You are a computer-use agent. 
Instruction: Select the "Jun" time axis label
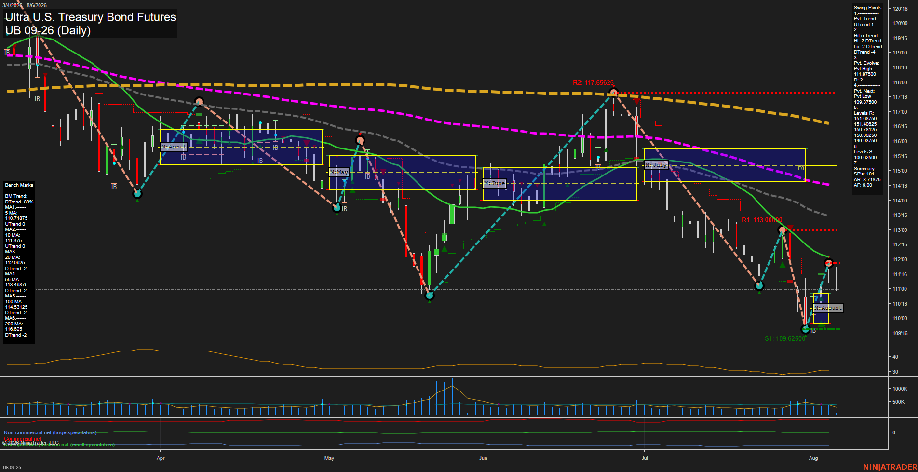pyautogui.click(x=483, y=458)
